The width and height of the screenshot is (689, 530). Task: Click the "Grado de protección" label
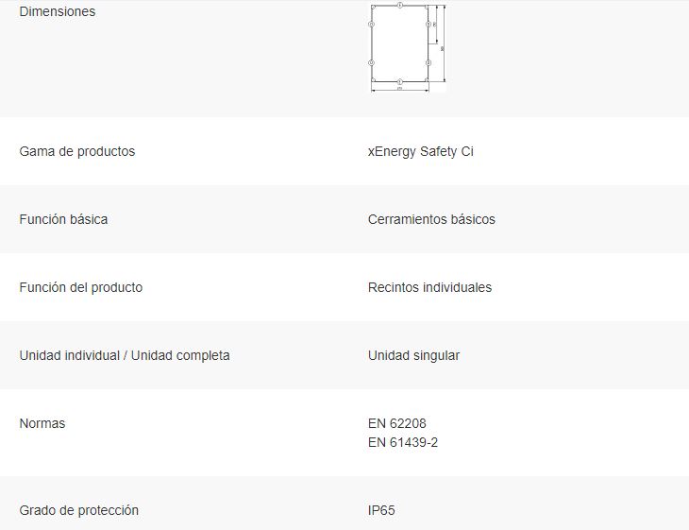coord(79,510)
